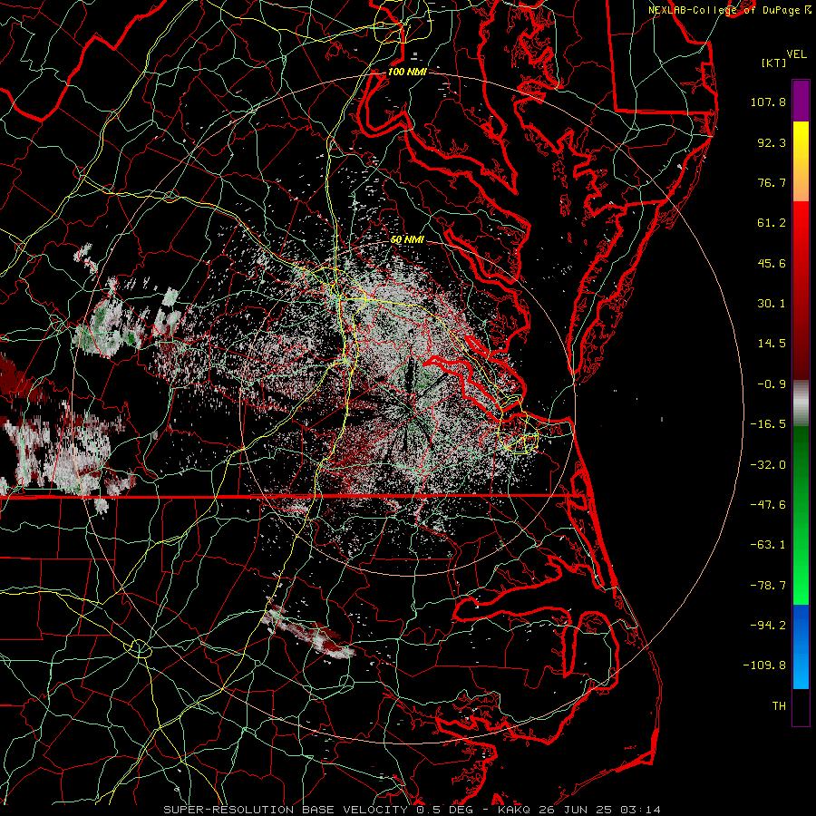Click the 45.6 legend value
This screenshot has width=816, height=816.
(772, 263)
